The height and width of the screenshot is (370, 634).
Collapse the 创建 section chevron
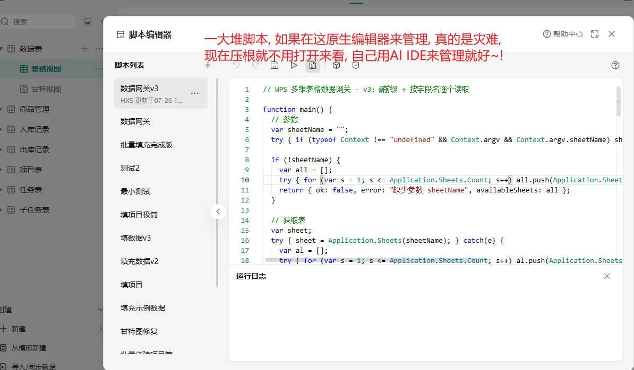100,310
